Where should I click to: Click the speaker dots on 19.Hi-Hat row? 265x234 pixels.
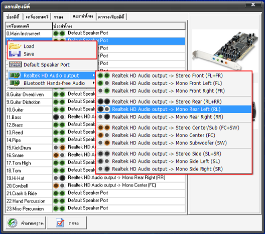pyautogui.click(x=59, y=178)
